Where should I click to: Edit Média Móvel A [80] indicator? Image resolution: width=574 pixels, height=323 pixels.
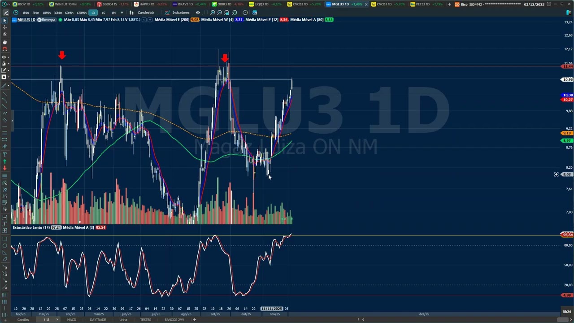(307, 20)
